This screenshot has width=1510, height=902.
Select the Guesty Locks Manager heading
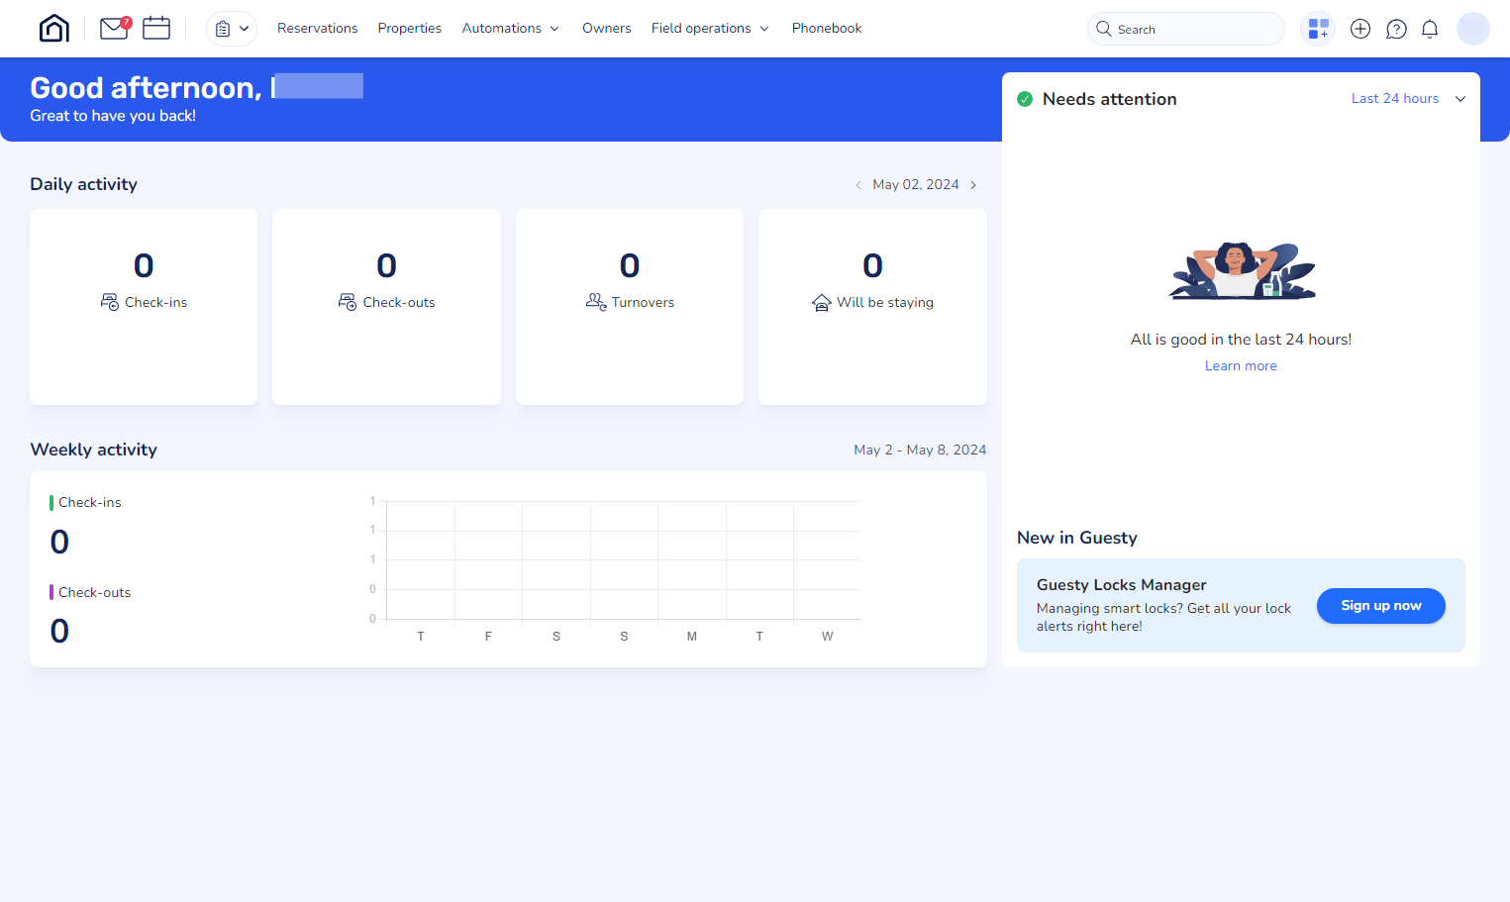pos(1122,585)
